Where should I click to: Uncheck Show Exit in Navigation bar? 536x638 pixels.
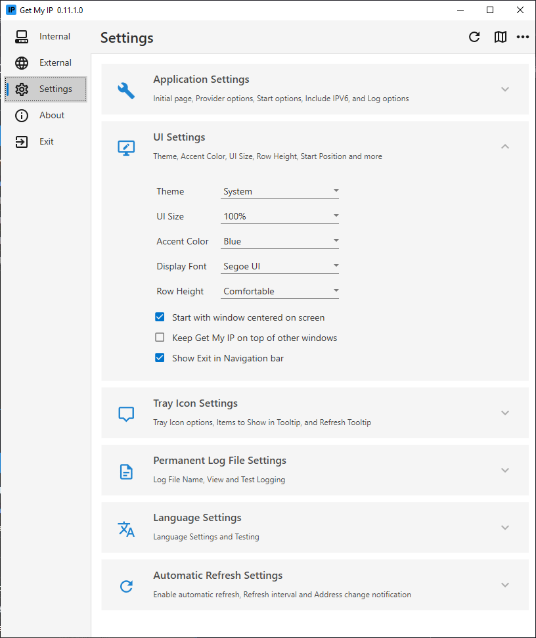pyautogui.click(x=160, y=357)
